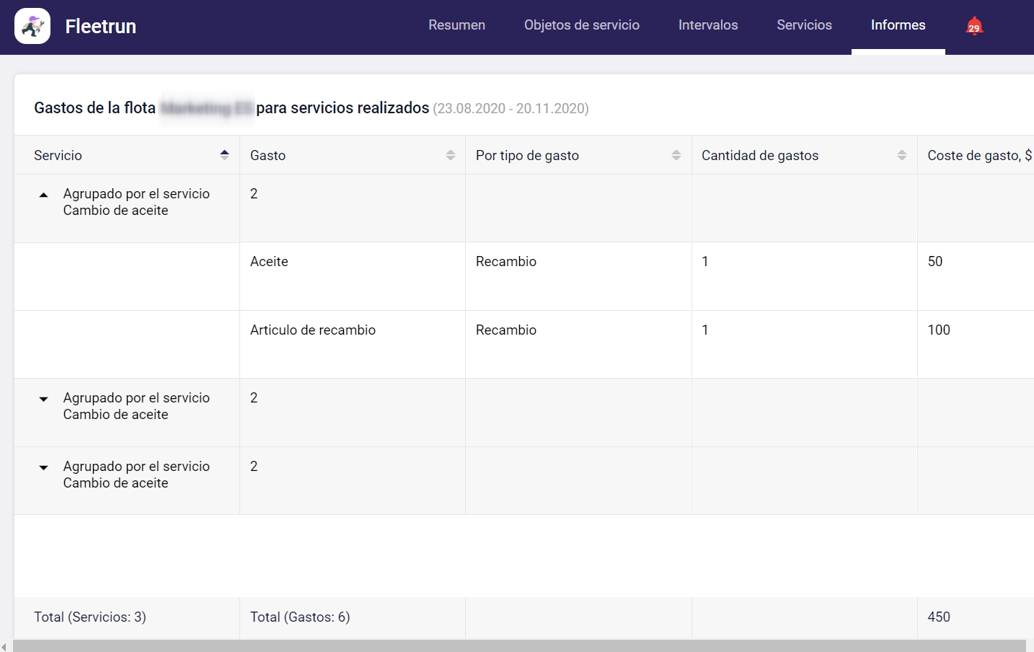Expand the last Cambio de aceite group
Viewport: 1034px width, 652px height.
click(44, 467)
